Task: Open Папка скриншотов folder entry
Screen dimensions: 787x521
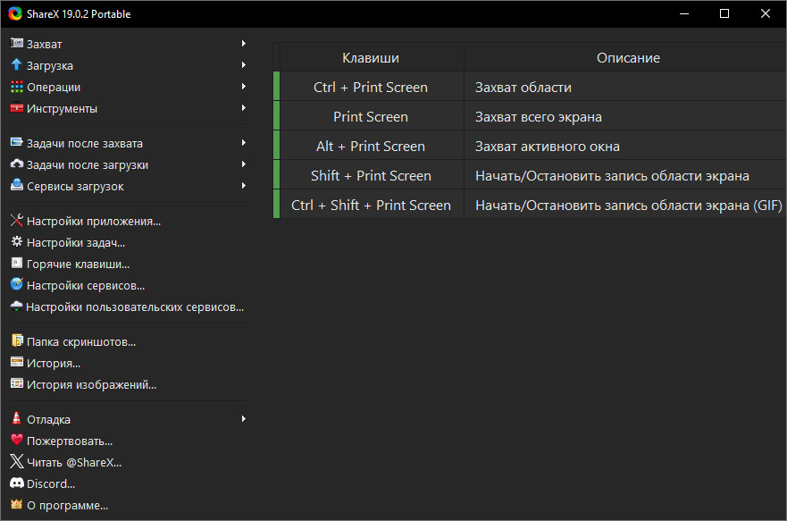Action: (x=81, y=341)
